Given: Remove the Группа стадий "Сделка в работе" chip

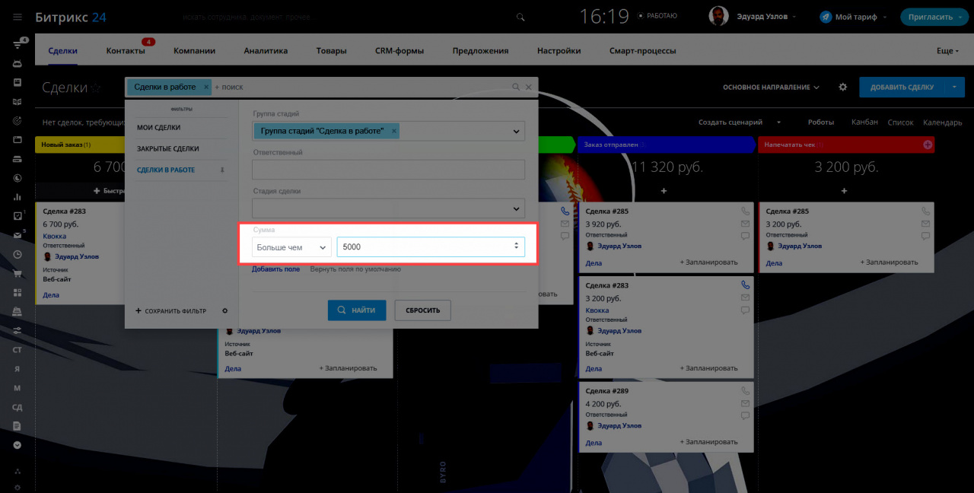Looking at the screenshot, I should 393,131.
